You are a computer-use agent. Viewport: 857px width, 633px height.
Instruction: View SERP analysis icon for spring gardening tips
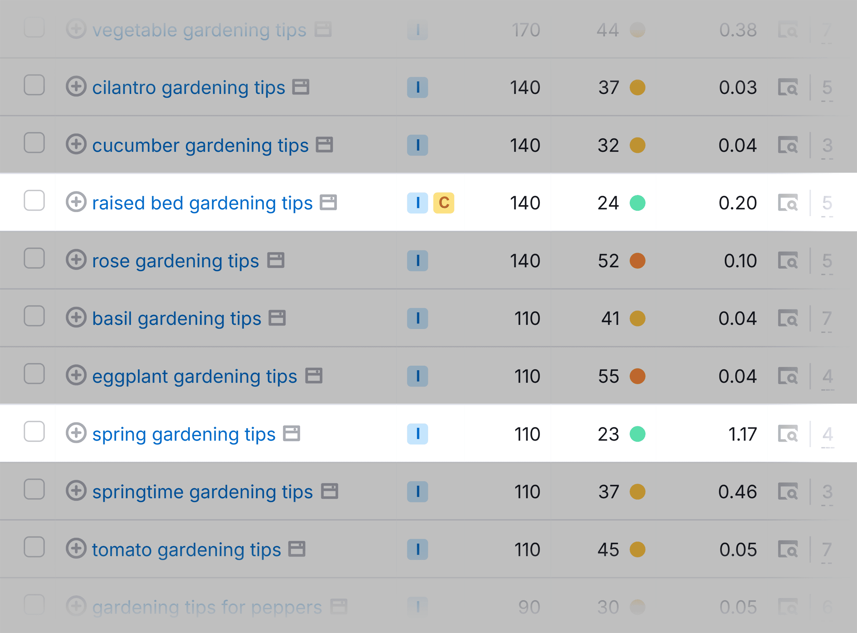coord(788,434)
